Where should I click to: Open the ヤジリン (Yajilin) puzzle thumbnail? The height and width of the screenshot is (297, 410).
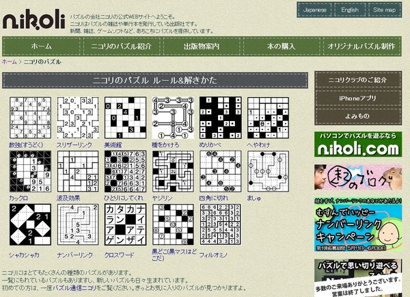pyautogui.click(x=173, y=171)
